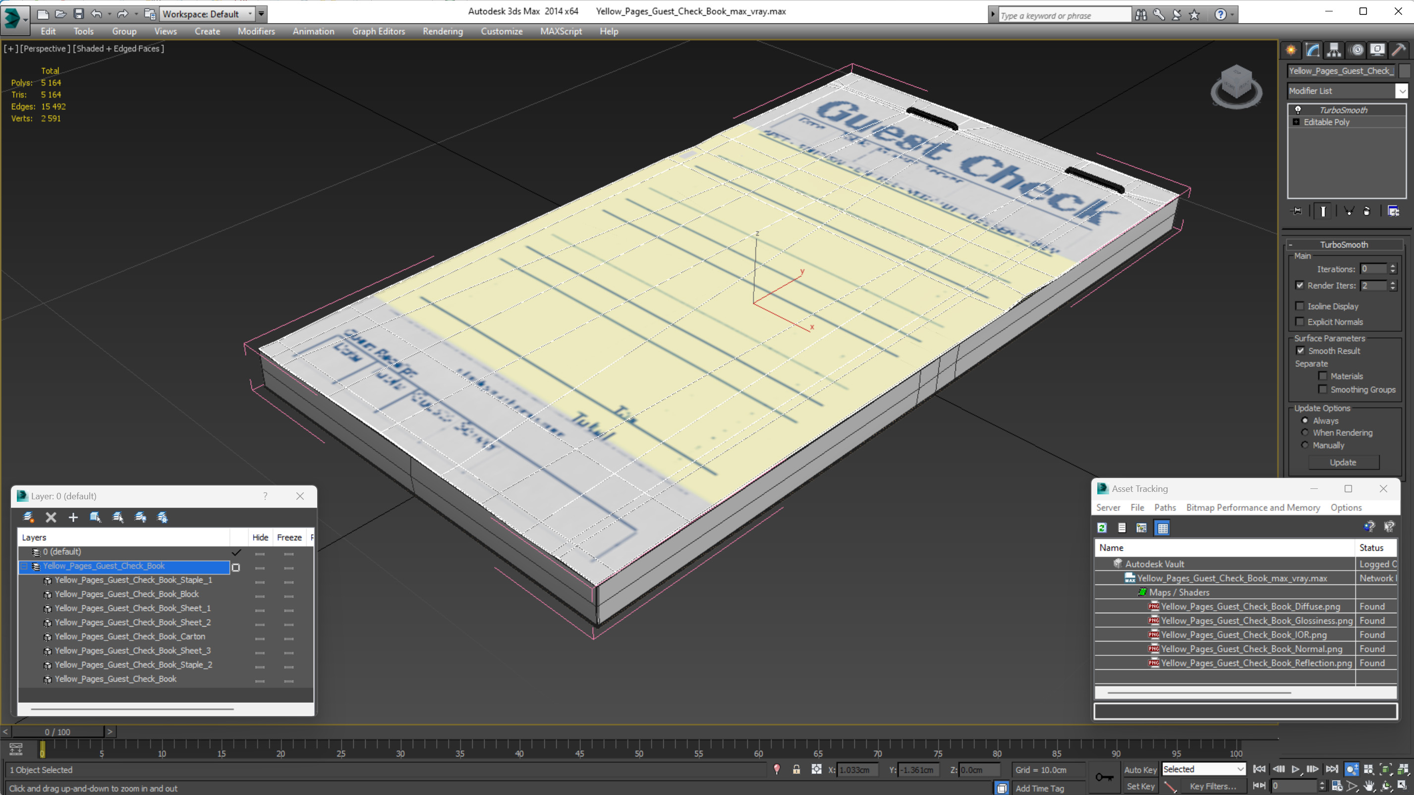Click Go to End playback button
This screenshot has width=1414, height=795.
coord(1332,769)
